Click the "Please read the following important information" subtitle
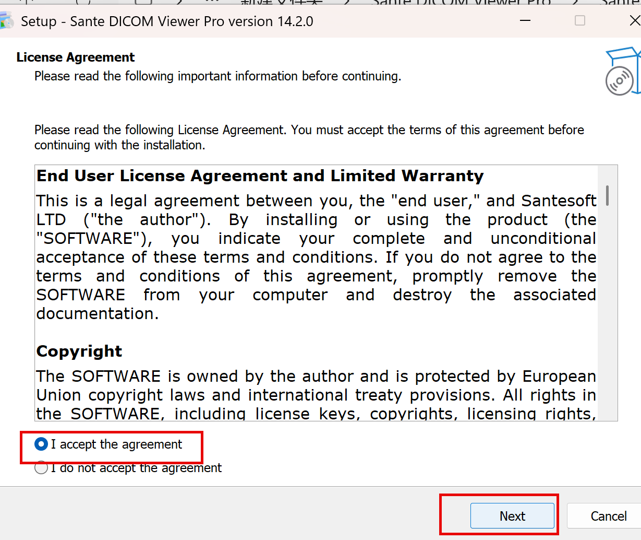Viewport: 641px width, 540px height. click(x=217, y=76)
